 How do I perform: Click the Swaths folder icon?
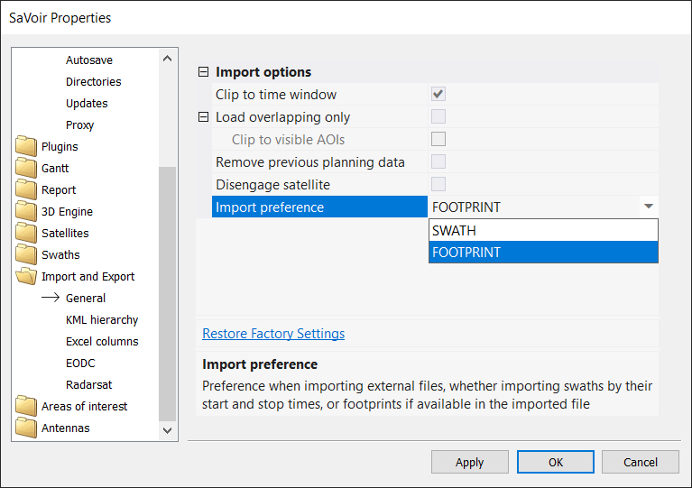click(26, 255)
